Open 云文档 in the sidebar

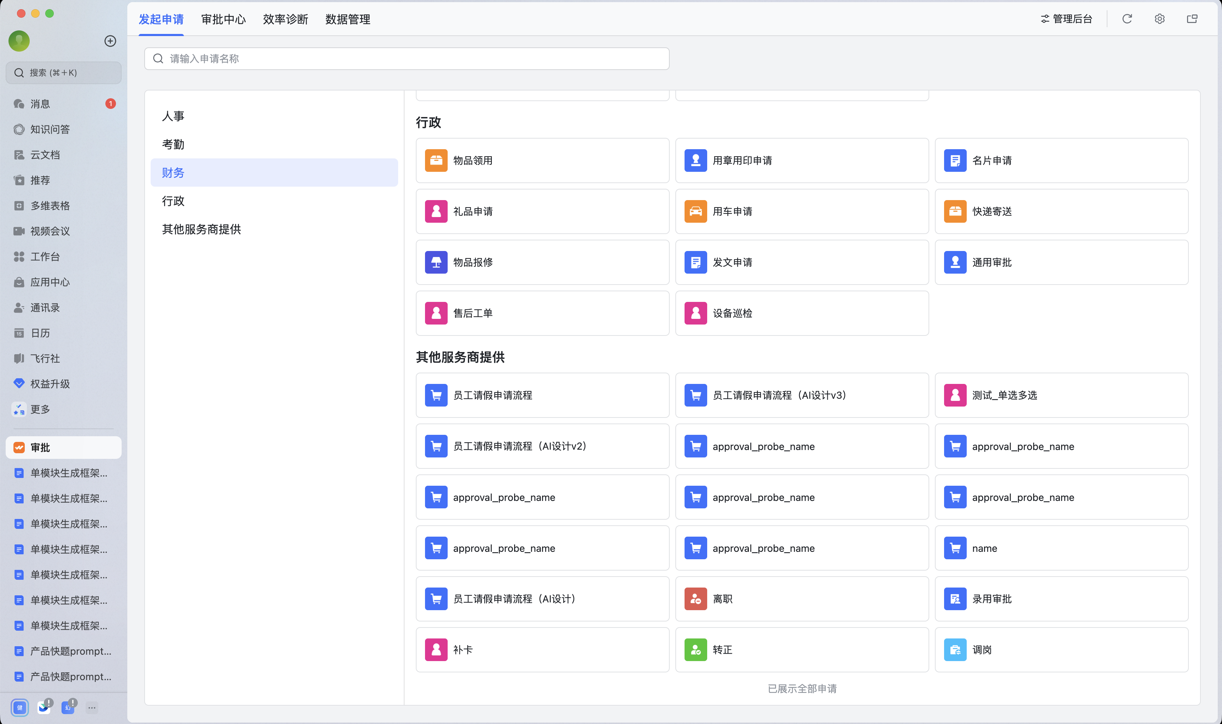(63, 154)
